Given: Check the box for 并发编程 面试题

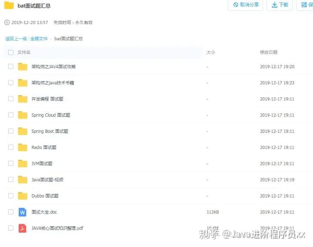Looking at the screenshot, I should [x=11, y=99].
